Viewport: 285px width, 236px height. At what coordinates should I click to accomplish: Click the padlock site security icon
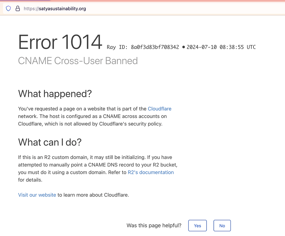(x=18, y=9)
